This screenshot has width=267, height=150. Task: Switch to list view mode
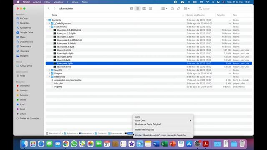[137, 8]
